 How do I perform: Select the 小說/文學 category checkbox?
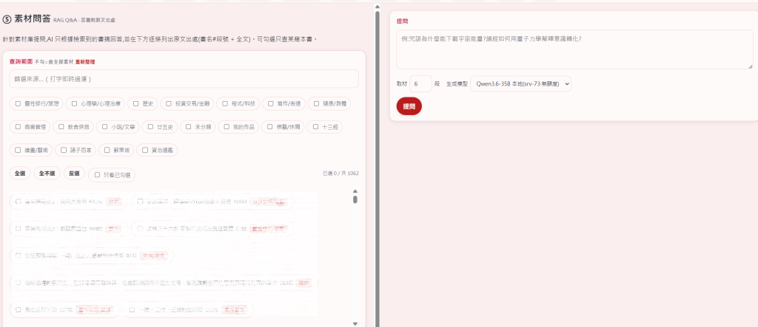point(104,127)
